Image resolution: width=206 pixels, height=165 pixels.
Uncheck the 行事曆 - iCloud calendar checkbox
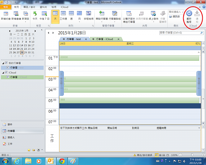tap(8, 77)
